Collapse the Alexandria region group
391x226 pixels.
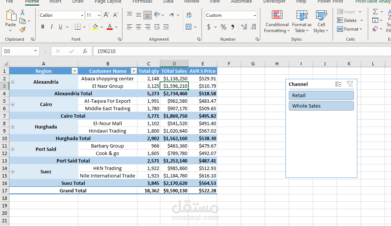tap(12, 82)
